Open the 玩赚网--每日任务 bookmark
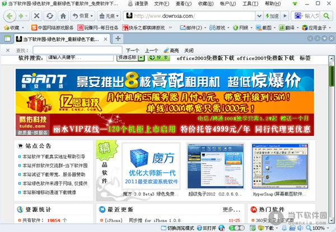This screenshot has width=336, height=232. [97, 27]
